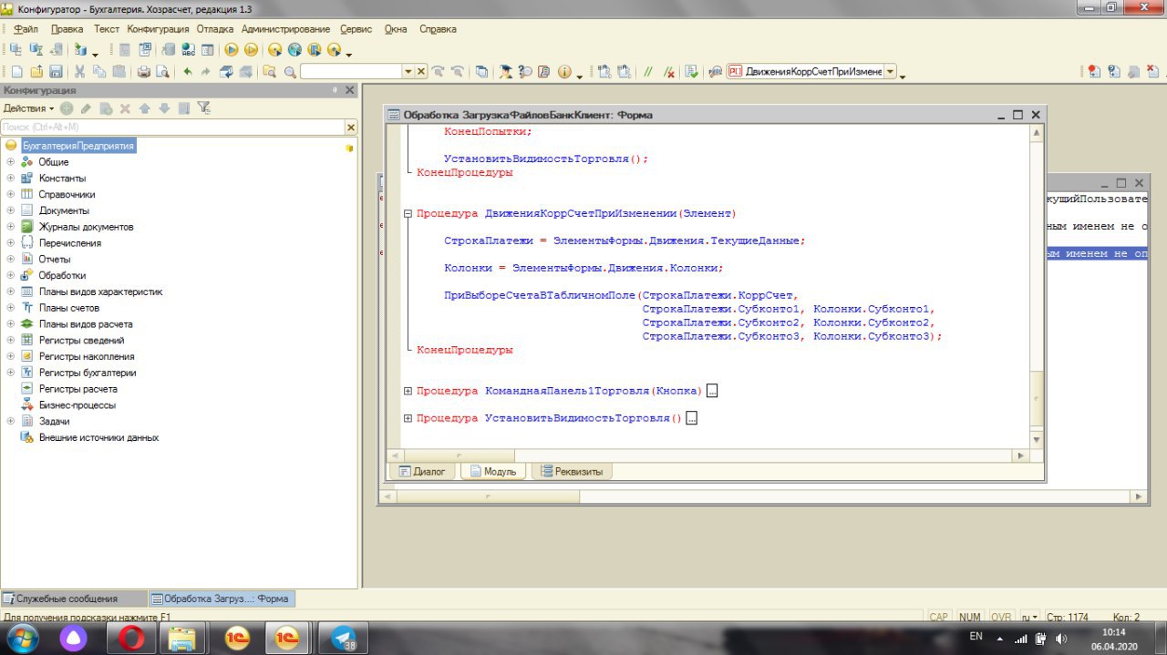Switch to the Модуль tab

[x=492, y=472]
